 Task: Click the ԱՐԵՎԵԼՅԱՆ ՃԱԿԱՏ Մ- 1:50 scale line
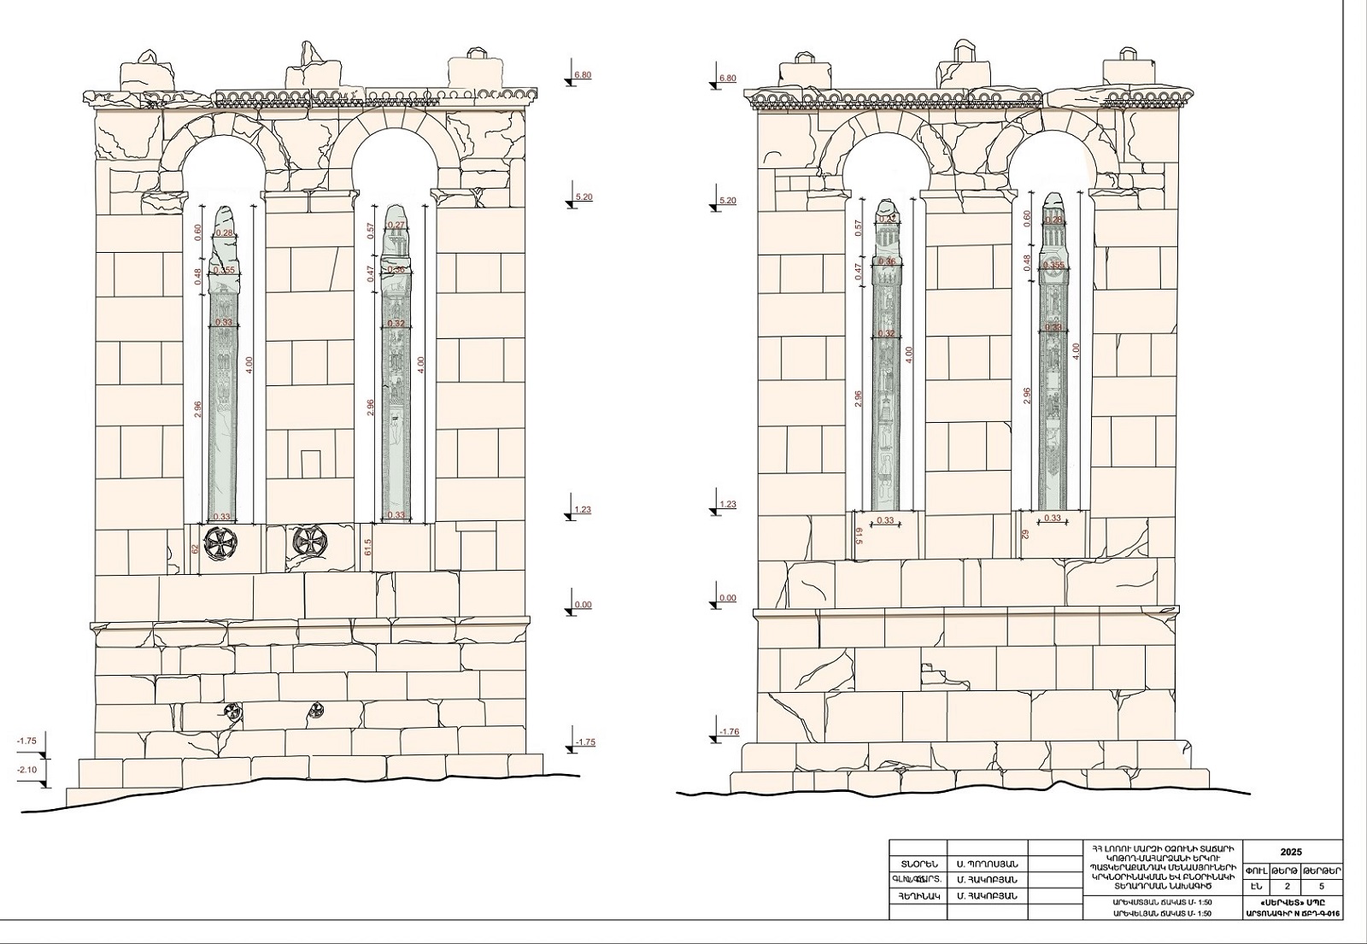(1161, 913)
